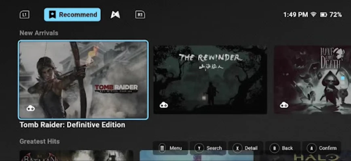
Task: Click the bookmark icon in Recommend tab
Action: (x=53, y=15)
